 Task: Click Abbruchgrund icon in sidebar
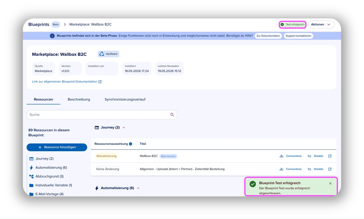tap(31, 176)
